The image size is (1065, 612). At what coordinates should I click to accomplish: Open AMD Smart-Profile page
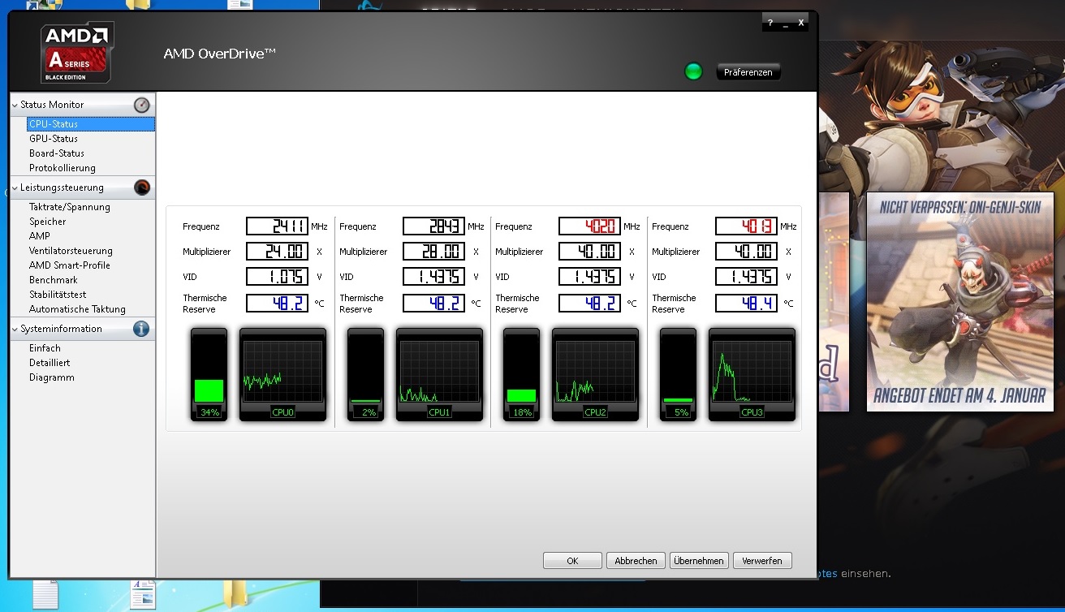(70, 265)
